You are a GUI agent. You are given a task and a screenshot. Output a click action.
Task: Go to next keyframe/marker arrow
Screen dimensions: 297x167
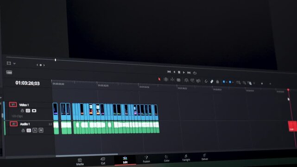click(44, 65)
